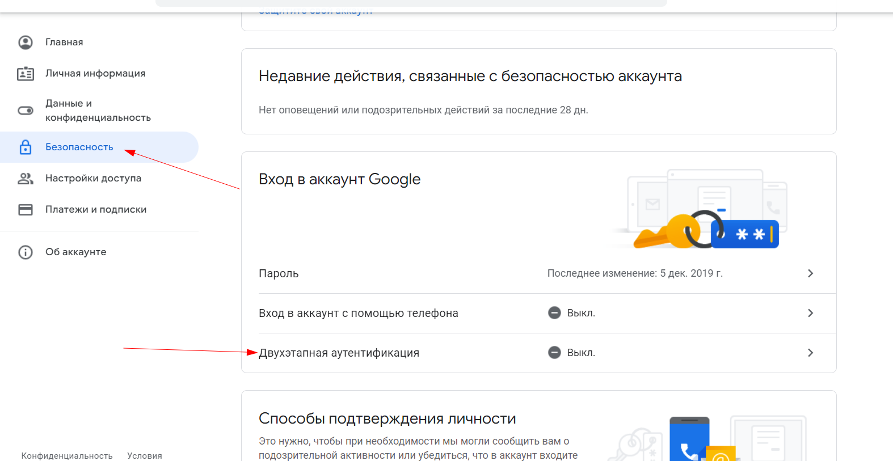
Task: Click Выкл. status for phone sign-in
Action: (580, 313)
